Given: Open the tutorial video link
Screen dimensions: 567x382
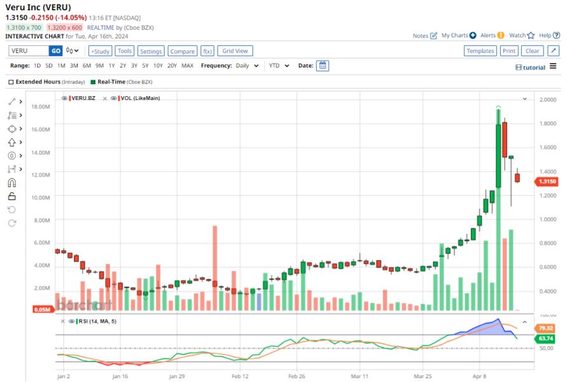Looking at the screenshot, I should [530, 67].
